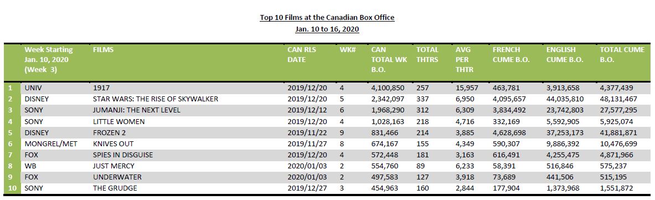Select the 'Jan. 10 to 16, 2020' subtitle
The height and width of the screenshot is (200, 655).
coord(327,29)
